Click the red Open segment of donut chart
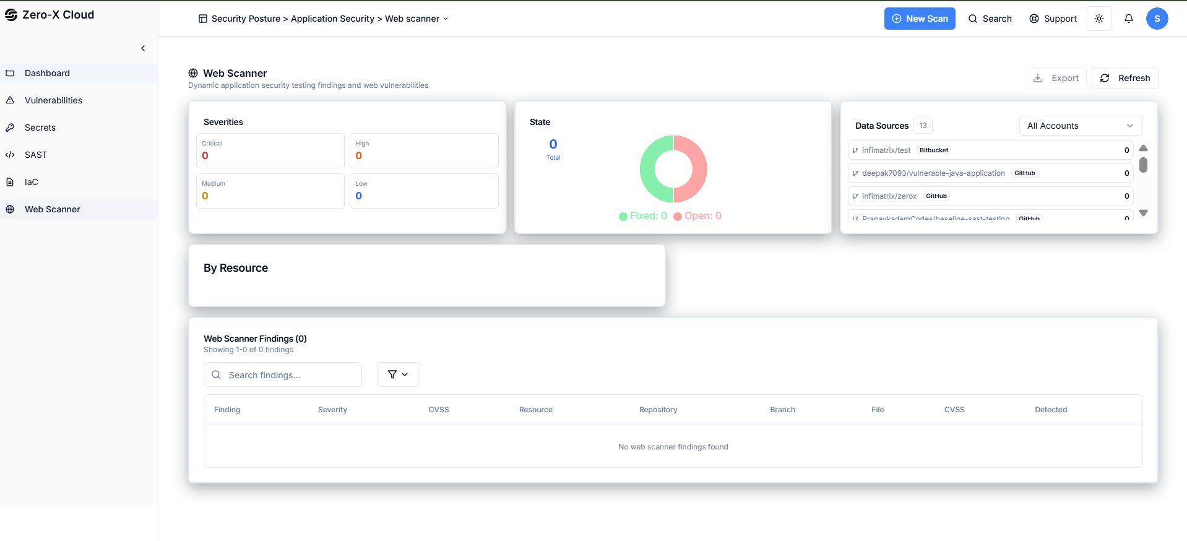The height and width of the screenshot is (541, 1187). click(699, 169)
